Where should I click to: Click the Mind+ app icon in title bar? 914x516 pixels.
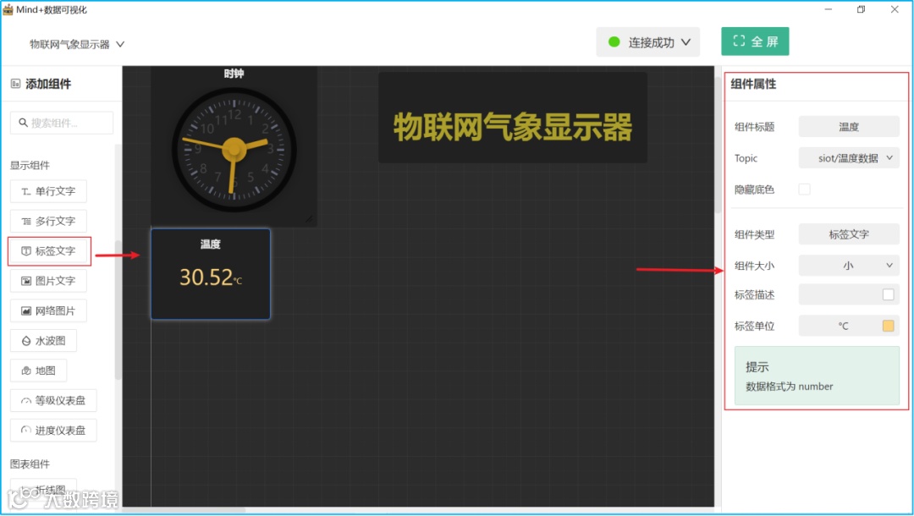(x=8, y=9)
